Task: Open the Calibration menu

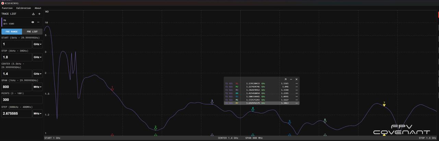Action: (x=23, y=8)
